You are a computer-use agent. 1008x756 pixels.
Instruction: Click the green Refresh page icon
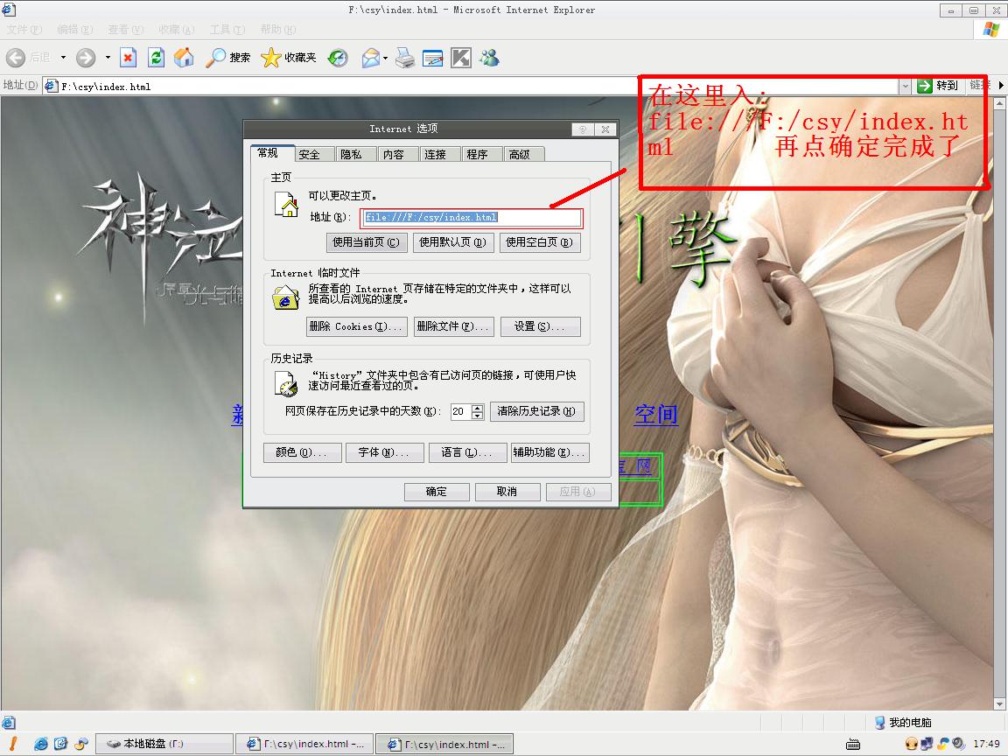point(156,58)
